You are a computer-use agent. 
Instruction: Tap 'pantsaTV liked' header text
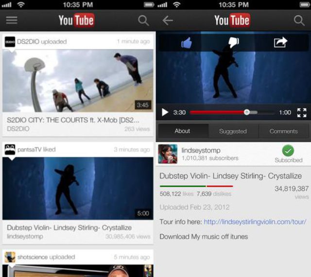click(36, 149)
